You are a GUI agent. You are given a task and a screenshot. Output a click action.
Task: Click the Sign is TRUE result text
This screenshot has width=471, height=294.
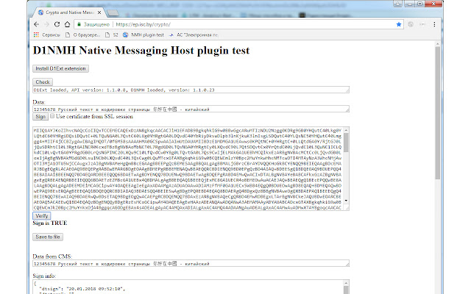coord(50,223)
